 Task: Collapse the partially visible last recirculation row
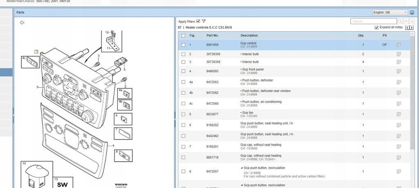point(242,185)
